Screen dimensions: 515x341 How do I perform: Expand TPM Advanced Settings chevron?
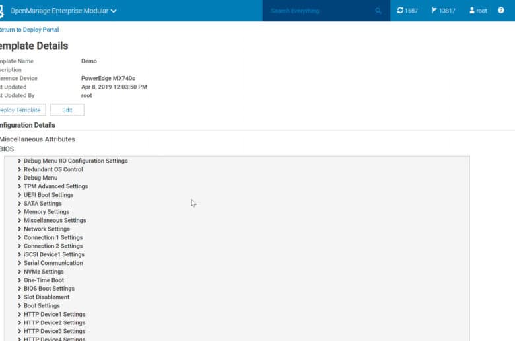[x=19, y=186]
